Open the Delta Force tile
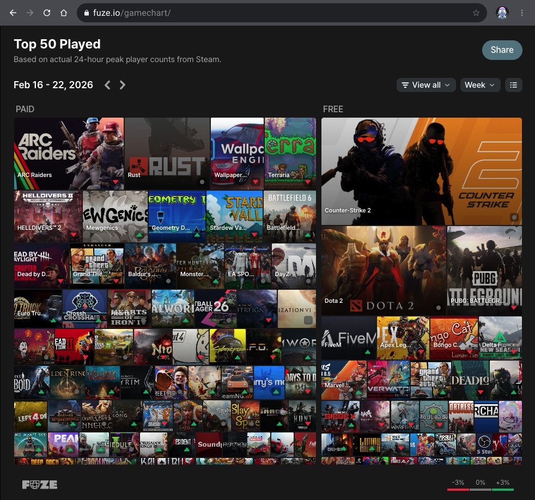The image size is (535, 500). click(500, 338)
